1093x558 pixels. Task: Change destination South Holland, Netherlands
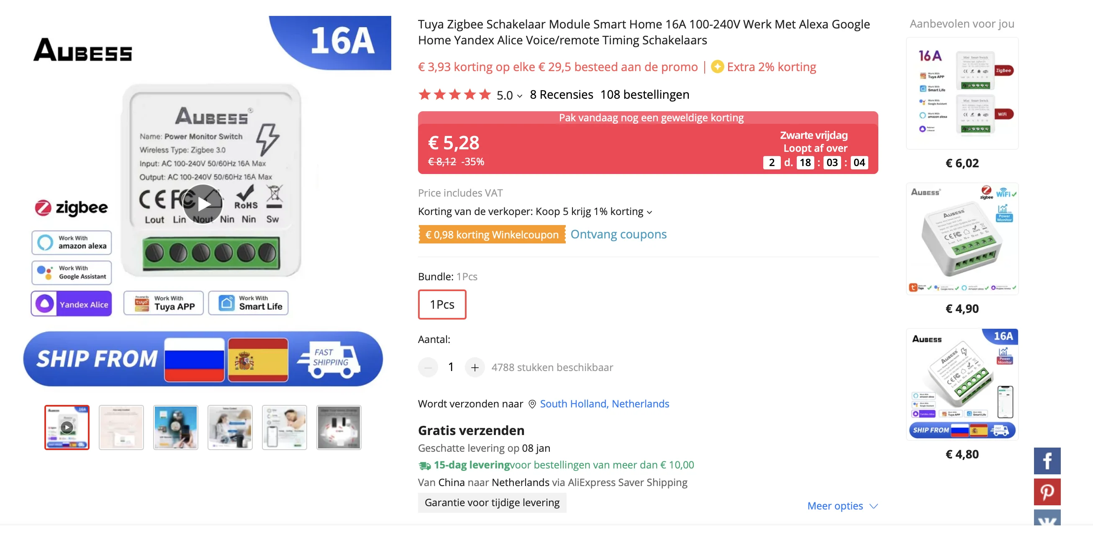(x=604, y=404)
